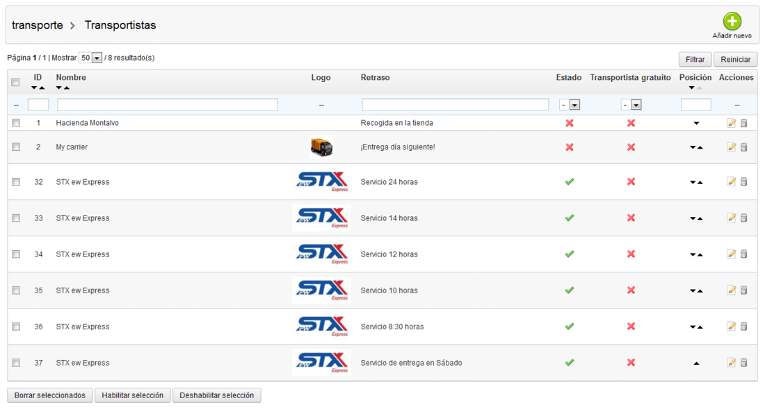Select checkbox of carrier ID 33
This screenshot has height=410, width=765.
[x=16, y=218]
